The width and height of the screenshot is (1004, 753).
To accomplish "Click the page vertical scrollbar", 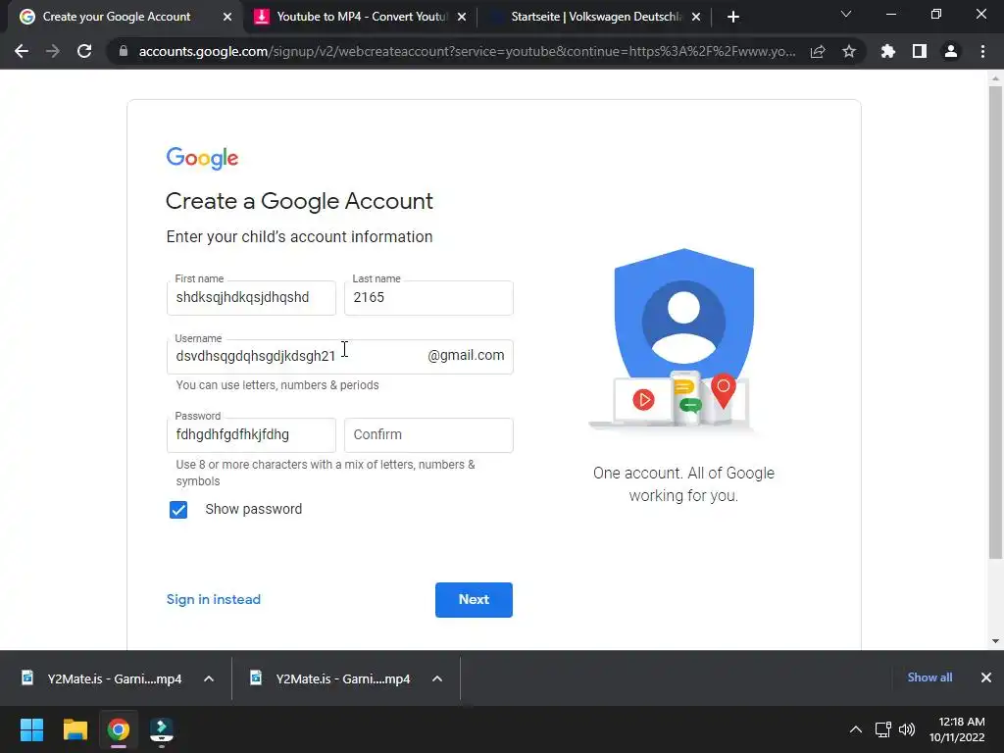I will [x=995, y=322].
